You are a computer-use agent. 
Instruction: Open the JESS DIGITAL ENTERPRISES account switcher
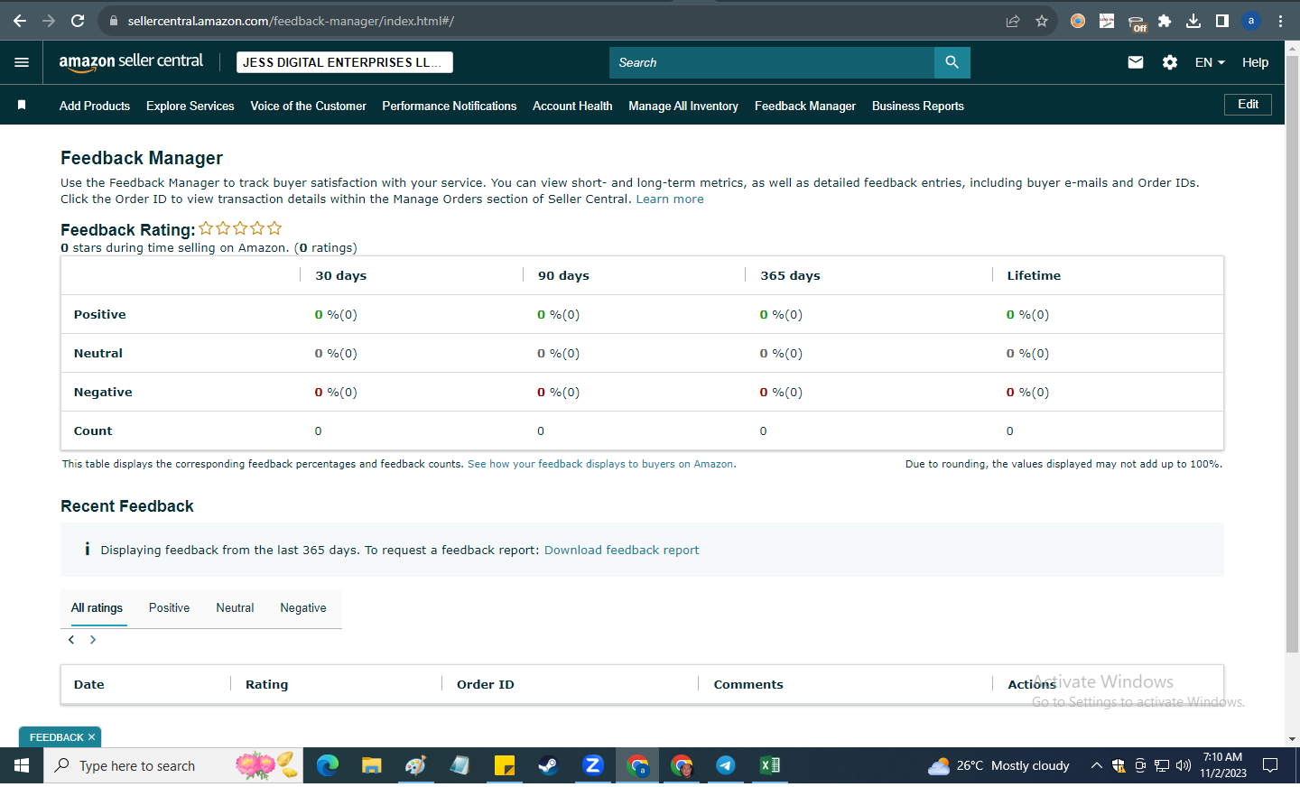tap(345, 62)
